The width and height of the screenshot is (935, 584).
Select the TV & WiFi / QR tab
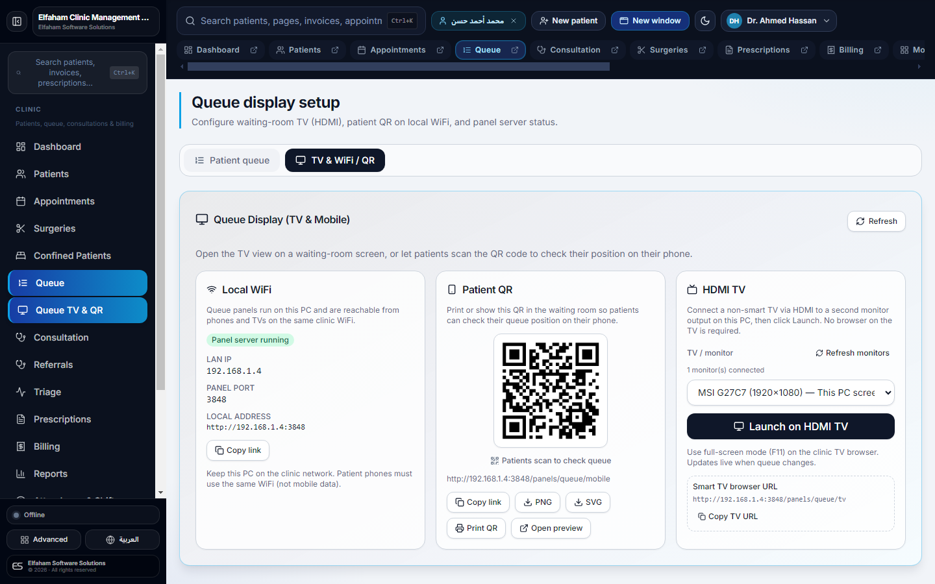pyautogui.click(x=335, y=160)
